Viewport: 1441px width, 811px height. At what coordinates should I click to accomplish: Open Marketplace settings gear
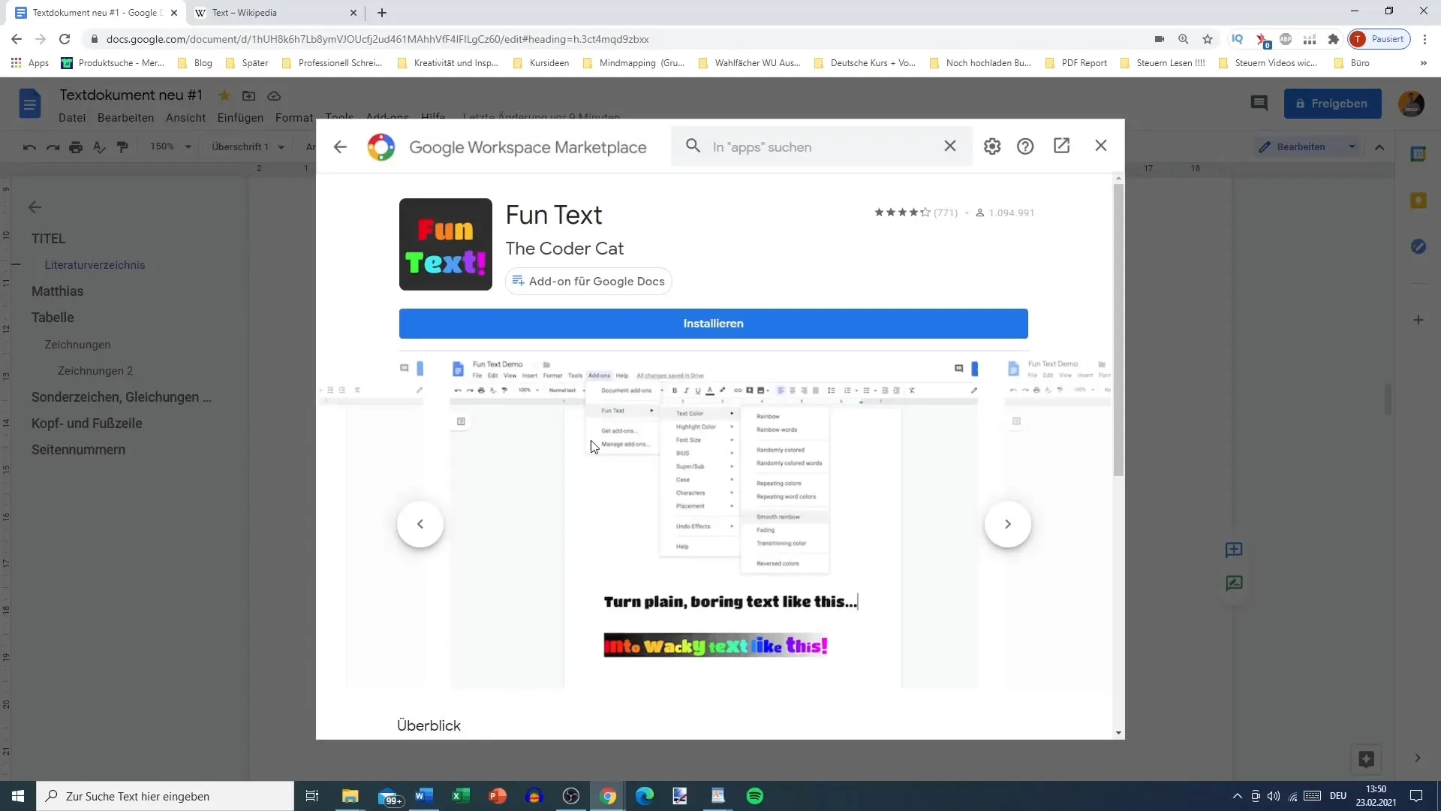pos(992,146)
